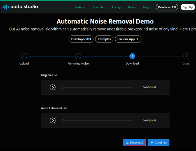Click the Removing Noise step label
The height and width of the screenshot is (151, 196).
[x=78, y=63]
